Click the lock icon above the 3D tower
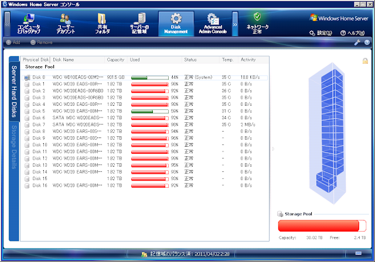The height and width of the screenshot is (262, 375). coord(365,61)
